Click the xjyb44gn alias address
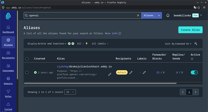The height and width of the screenshot is (112, 208). click(84, 66)
